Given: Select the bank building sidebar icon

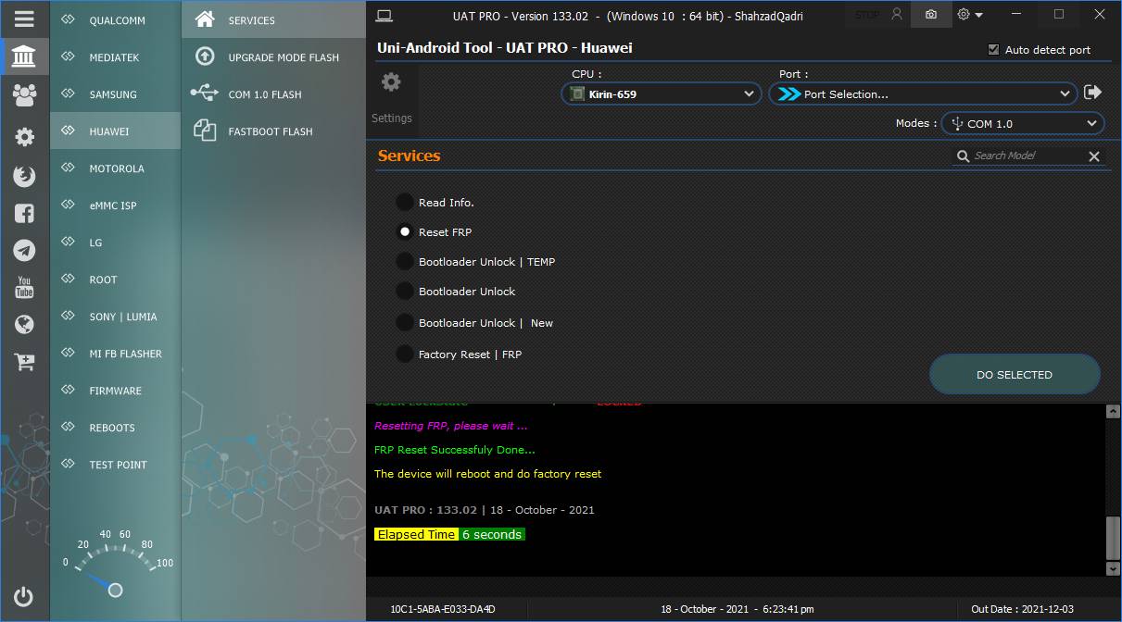Looking at the screenshot, I should (24, 57).
